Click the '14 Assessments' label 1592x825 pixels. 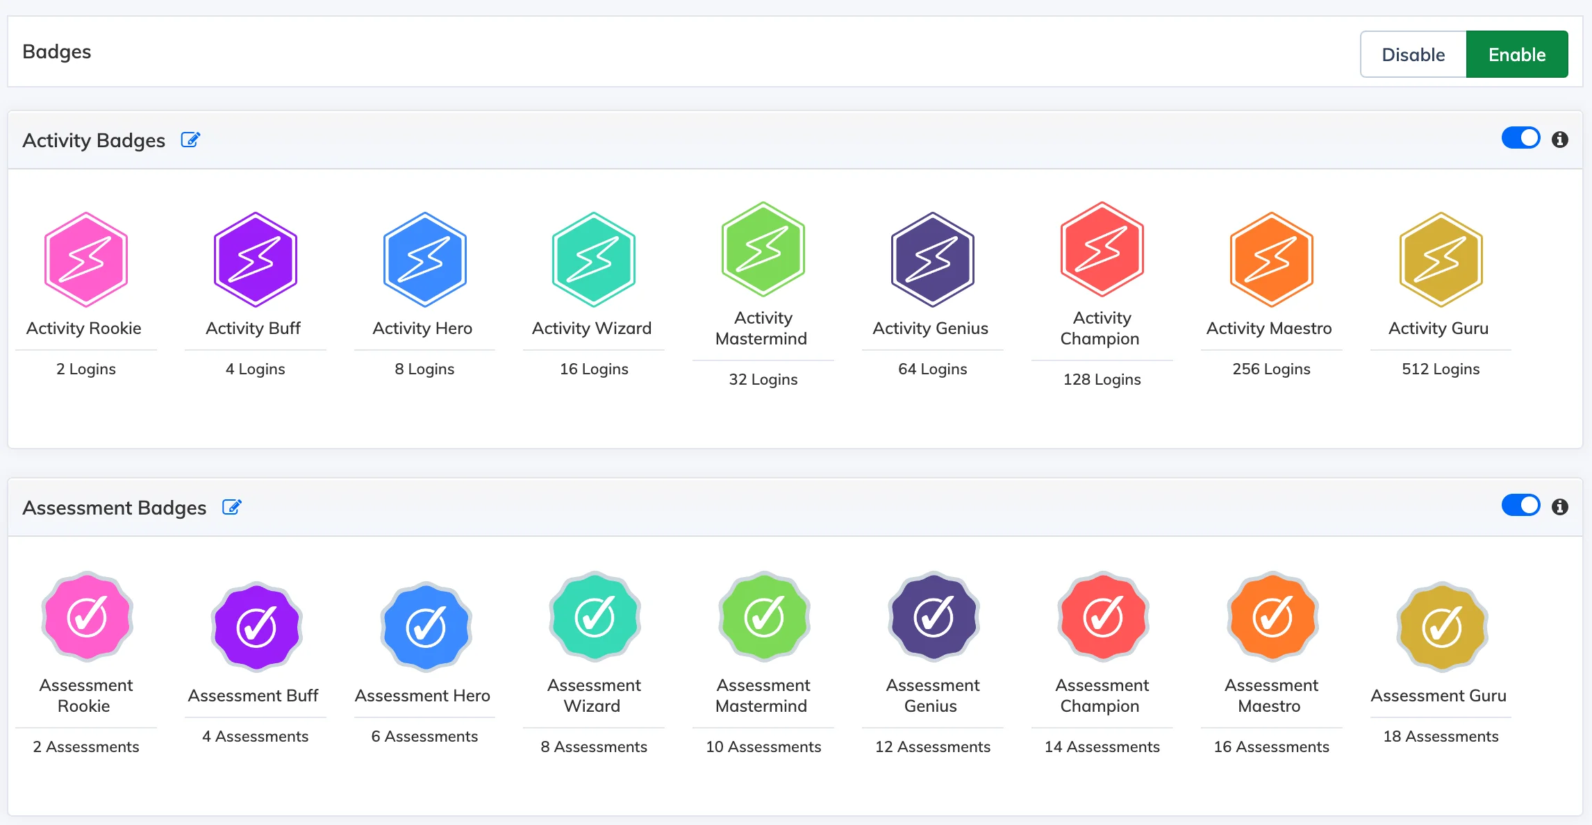click(x=1102, y=747)
